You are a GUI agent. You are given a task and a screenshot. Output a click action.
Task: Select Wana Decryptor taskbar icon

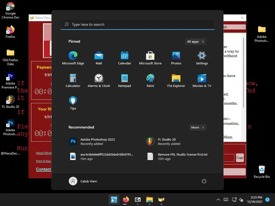(161, 200)
